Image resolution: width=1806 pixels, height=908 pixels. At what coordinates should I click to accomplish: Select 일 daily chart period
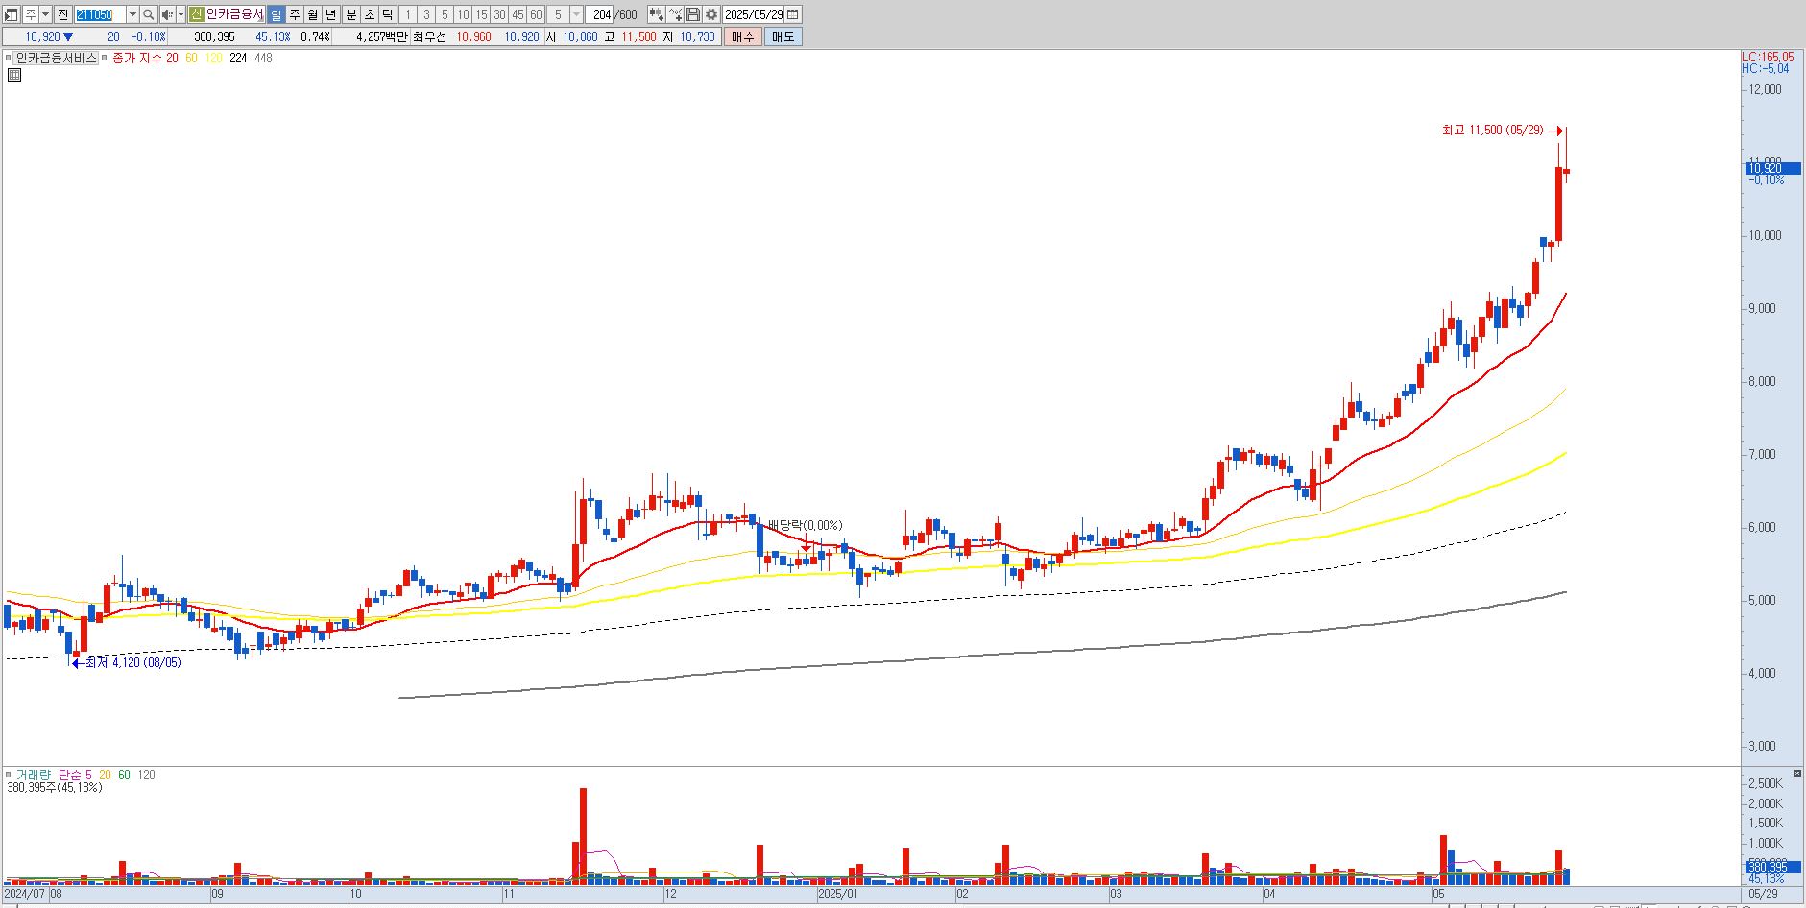(277, 14)
